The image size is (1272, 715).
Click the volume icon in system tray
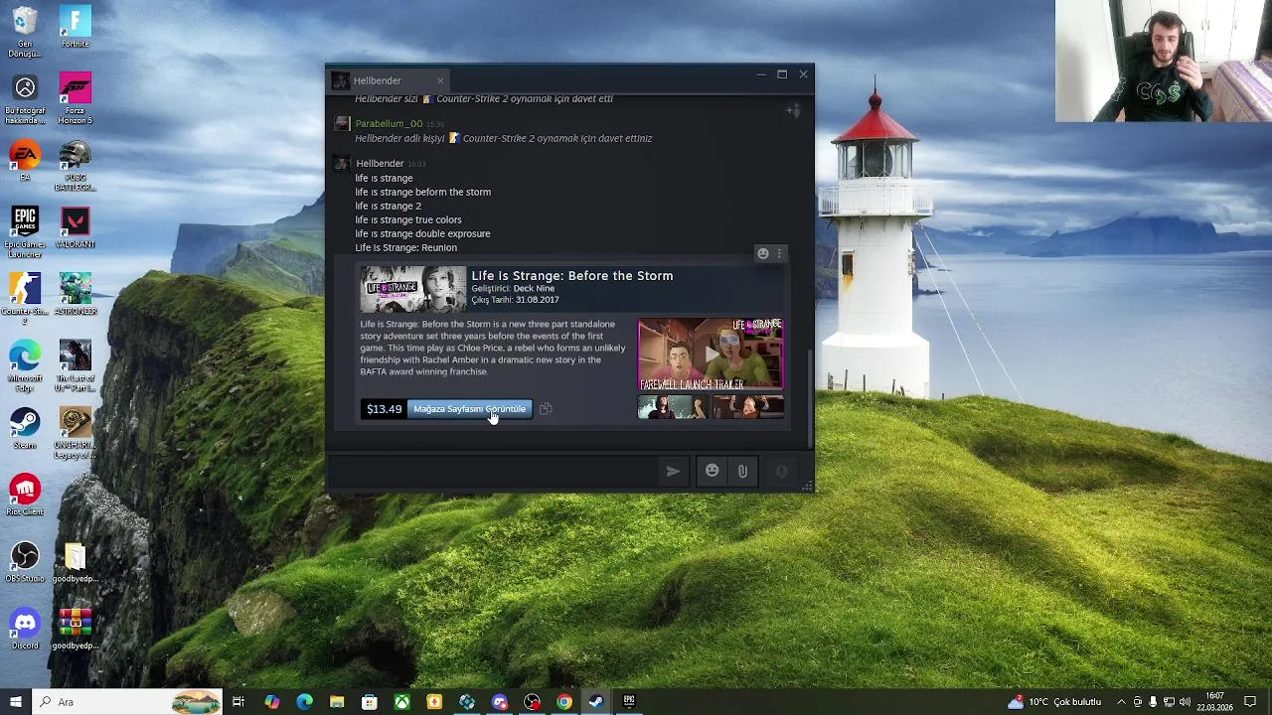coord(1185,702)
